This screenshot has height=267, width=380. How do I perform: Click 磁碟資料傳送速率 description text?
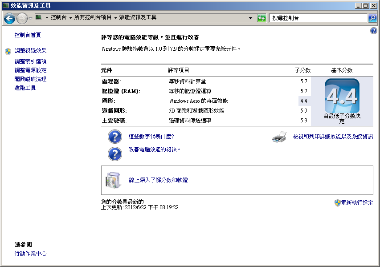pos(190,121)
